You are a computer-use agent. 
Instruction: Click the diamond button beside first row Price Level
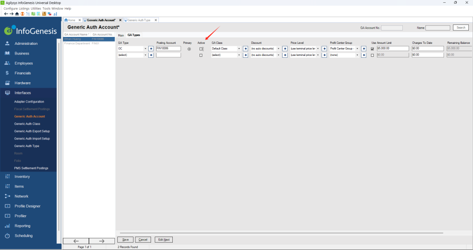coord(324,49)
